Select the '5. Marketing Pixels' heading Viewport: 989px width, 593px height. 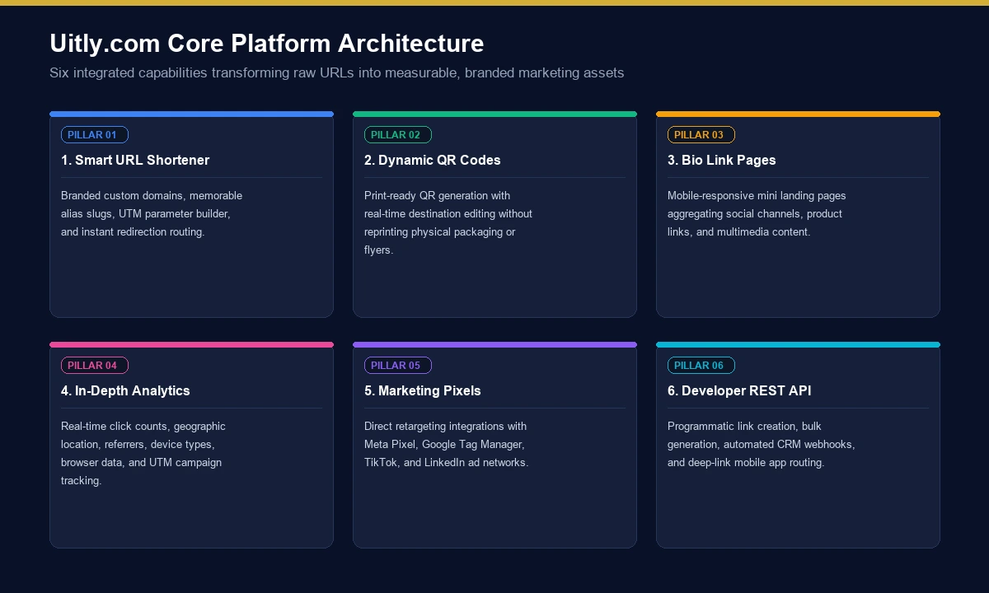tap(423, 391)
